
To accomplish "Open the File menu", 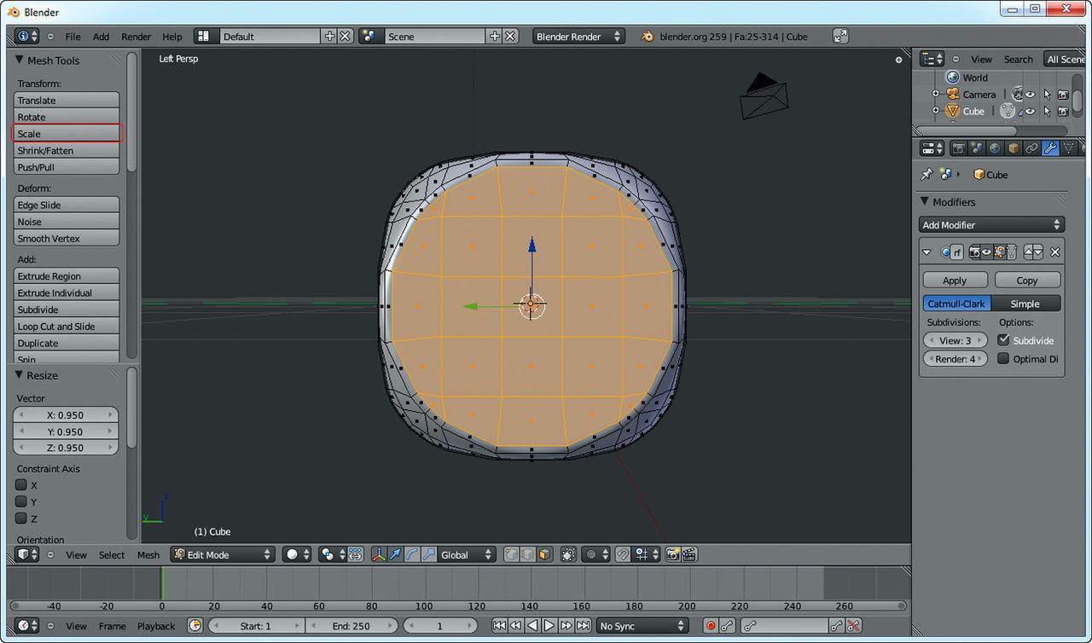I will point(73,37).
